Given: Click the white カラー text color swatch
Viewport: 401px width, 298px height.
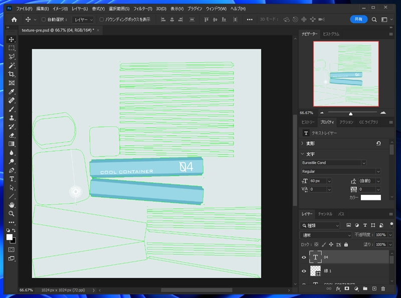Looking at the screenshot, I should click(370, 197).
